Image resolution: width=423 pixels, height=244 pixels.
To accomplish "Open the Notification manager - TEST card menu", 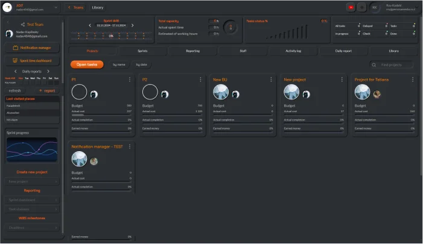I will tap(130, 146).
